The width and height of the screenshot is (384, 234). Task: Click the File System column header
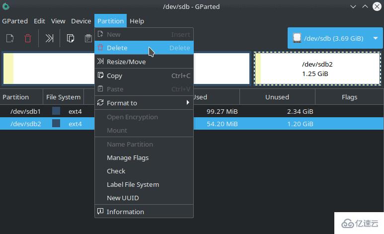pyautogui.click(x=63, y=97)
